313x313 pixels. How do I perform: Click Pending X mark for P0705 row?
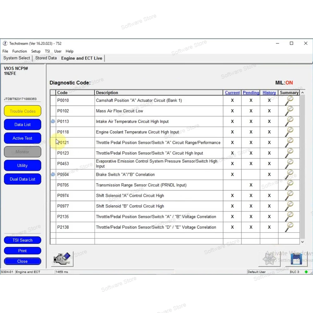251,185
